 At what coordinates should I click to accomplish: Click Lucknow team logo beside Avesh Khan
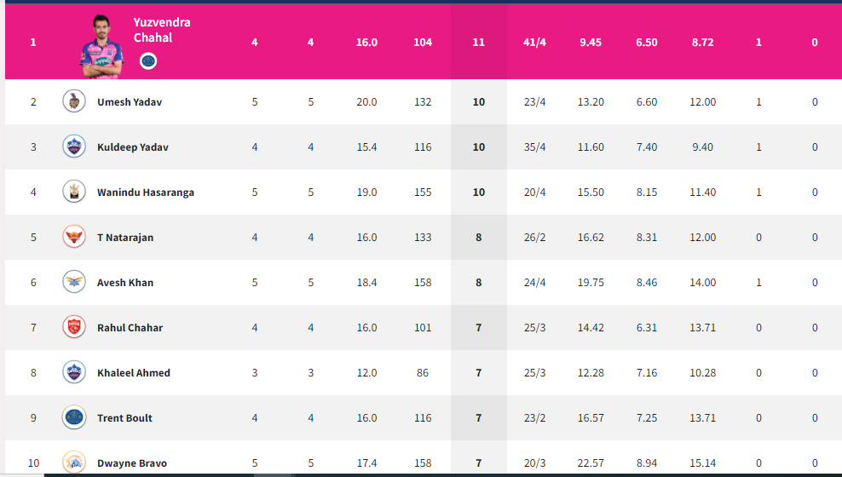point(74,282)
